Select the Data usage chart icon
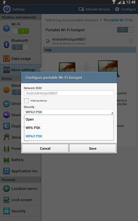 pyautogui.click(x=7, y=59)
